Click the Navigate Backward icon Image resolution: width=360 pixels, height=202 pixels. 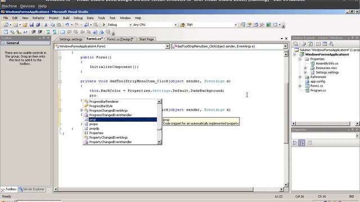(86, 25)
